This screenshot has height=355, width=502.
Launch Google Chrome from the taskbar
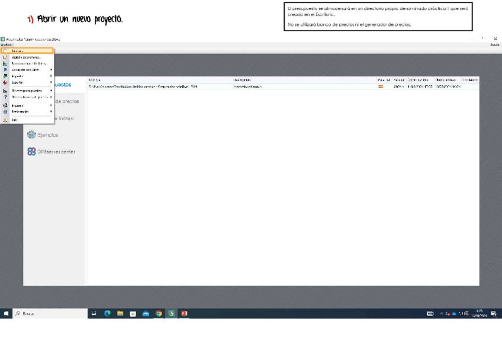pos(159,314)
